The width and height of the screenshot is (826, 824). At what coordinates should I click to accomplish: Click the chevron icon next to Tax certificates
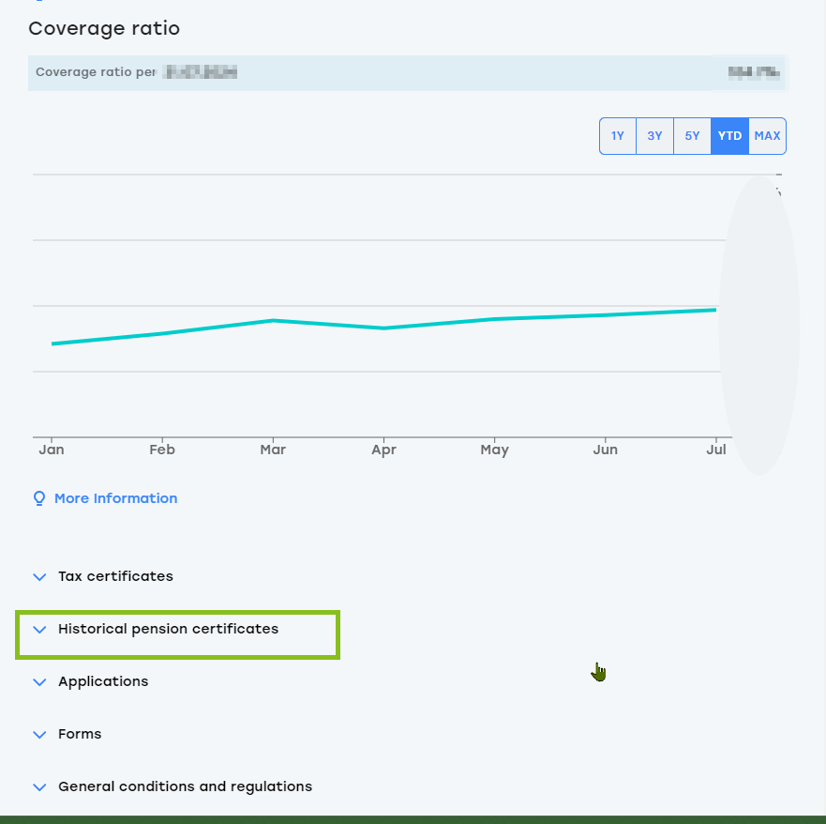point(39,577)
